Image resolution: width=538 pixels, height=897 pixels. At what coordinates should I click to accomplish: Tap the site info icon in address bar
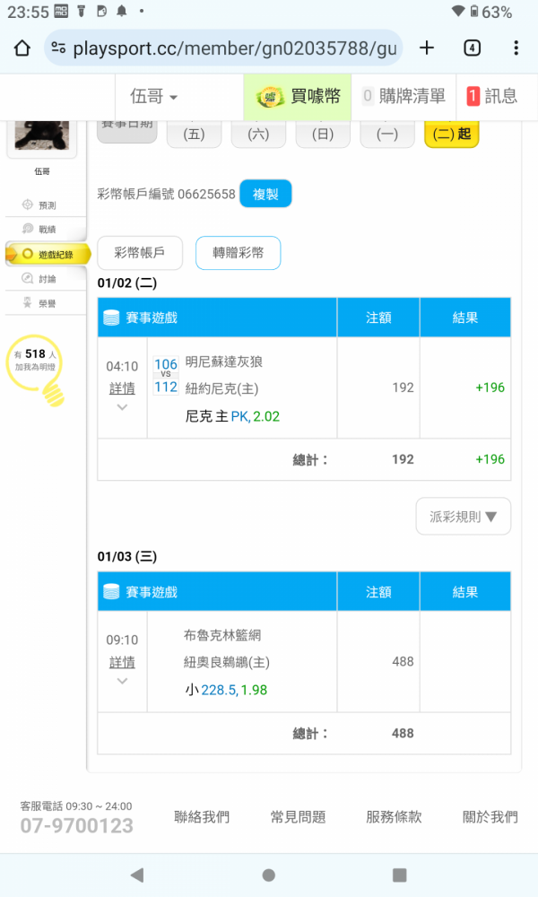pyautogui.click(x=58, y=48)
